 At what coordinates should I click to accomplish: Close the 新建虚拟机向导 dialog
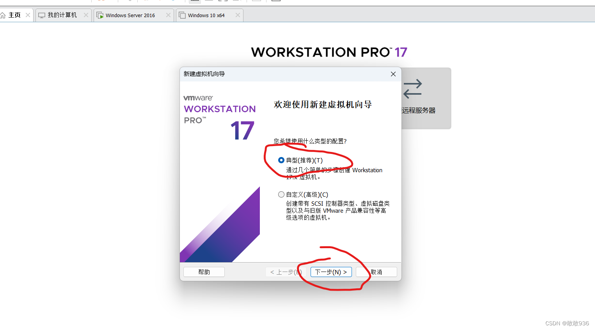393,74
